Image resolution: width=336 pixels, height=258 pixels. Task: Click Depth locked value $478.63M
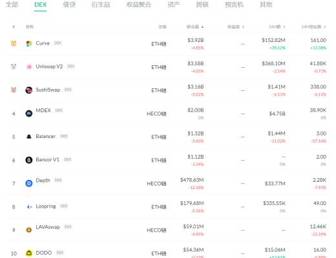(192, 180)
